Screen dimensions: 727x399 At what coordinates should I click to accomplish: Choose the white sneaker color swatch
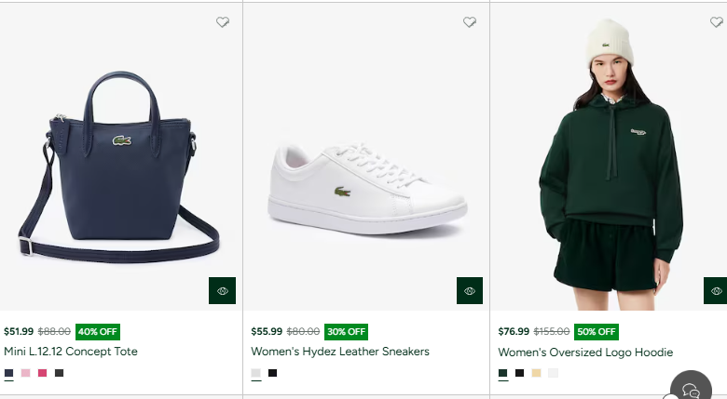click(256, 373)
